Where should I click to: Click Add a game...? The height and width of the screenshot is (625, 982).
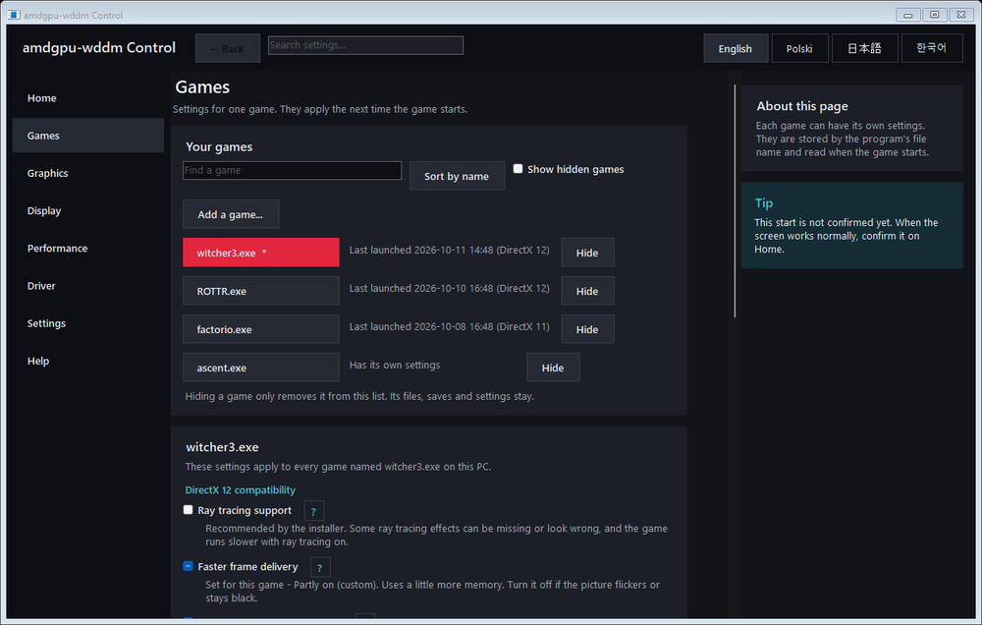tap(231, 214)
